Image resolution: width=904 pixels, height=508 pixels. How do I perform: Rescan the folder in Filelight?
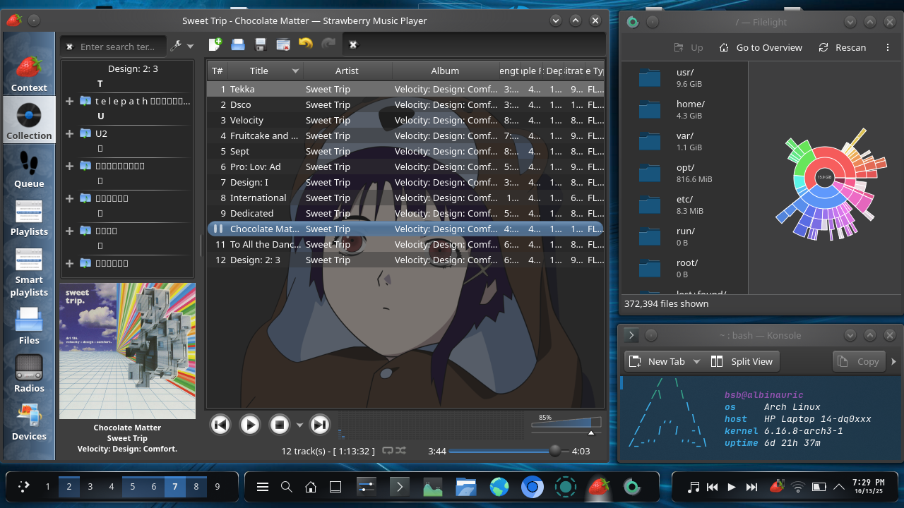click(842, 47)
